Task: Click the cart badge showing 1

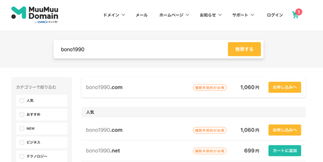Action: point(299,12)
